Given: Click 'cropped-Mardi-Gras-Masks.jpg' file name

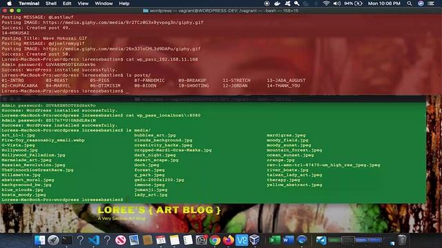Looking at the screenshot, I should (x=173, y=150).
